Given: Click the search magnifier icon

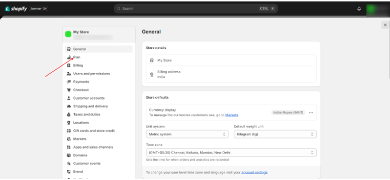Looking at the screenshot, I should pos(119,8).
